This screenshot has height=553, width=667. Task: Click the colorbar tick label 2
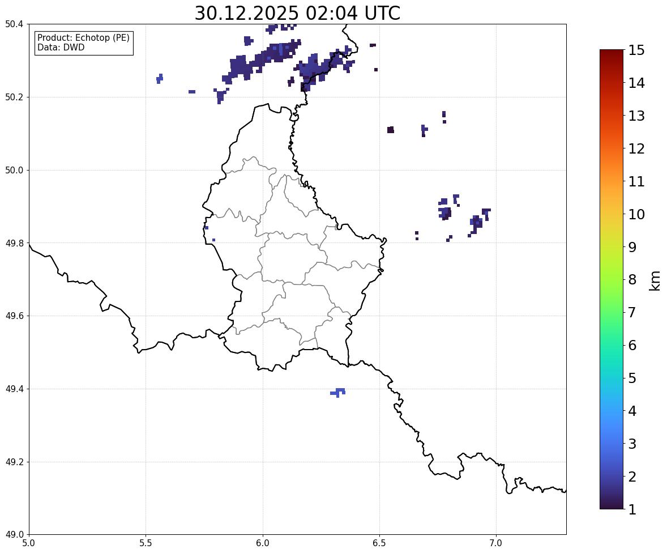[x=632, y=477]
